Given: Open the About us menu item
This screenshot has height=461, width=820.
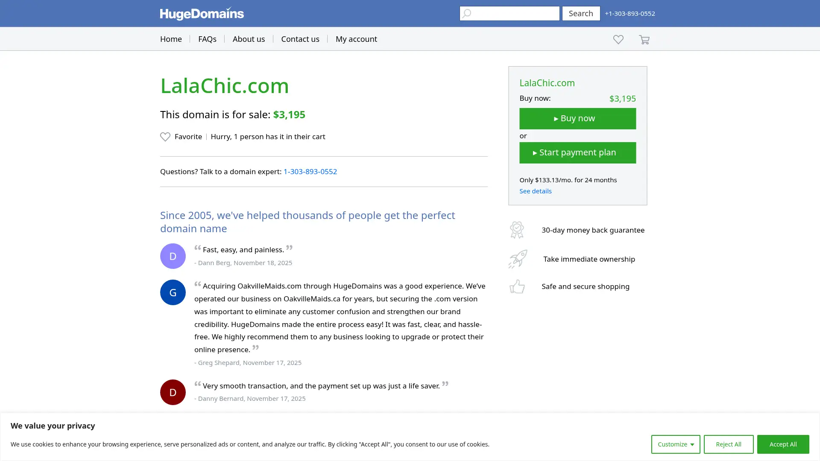Looking at the screenshot, I should (249, 39).
